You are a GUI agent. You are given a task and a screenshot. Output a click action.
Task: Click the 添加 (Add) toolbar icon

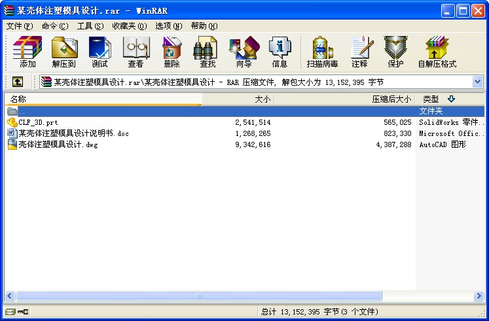click(x=27, y=52)
